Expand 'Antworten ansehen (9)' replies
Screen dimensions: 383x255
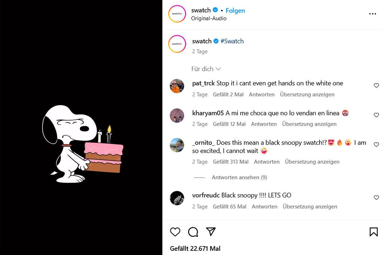coord(239,177)
